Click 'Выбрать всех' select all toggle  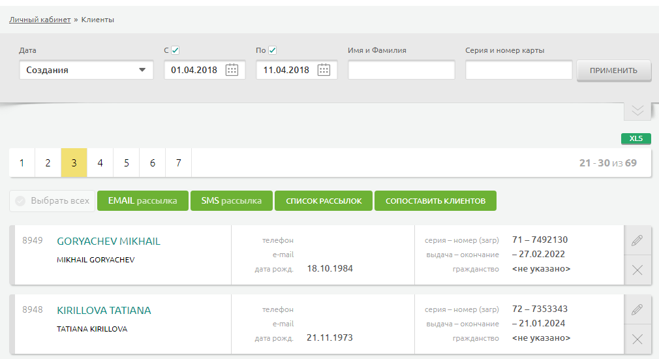click(52, 201)
